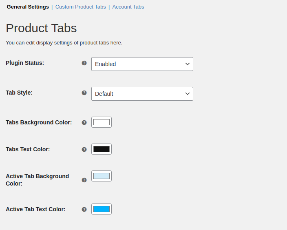
Task: Click the Active Tab Text Color help icon
Action: coord(84,209)
